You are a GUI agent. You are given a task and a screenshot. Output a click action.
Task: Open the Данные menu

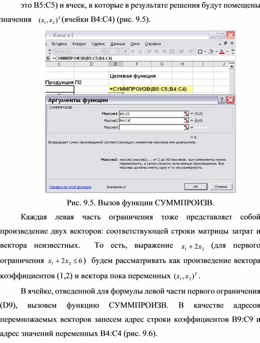(118, 44)
